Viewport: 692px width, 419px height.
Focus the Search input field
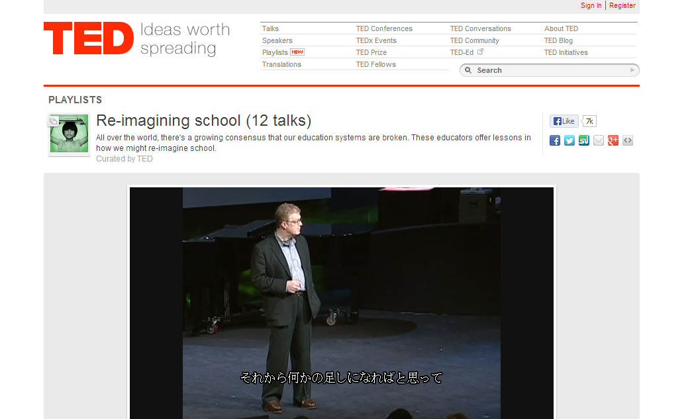click(x=550, y=70)
